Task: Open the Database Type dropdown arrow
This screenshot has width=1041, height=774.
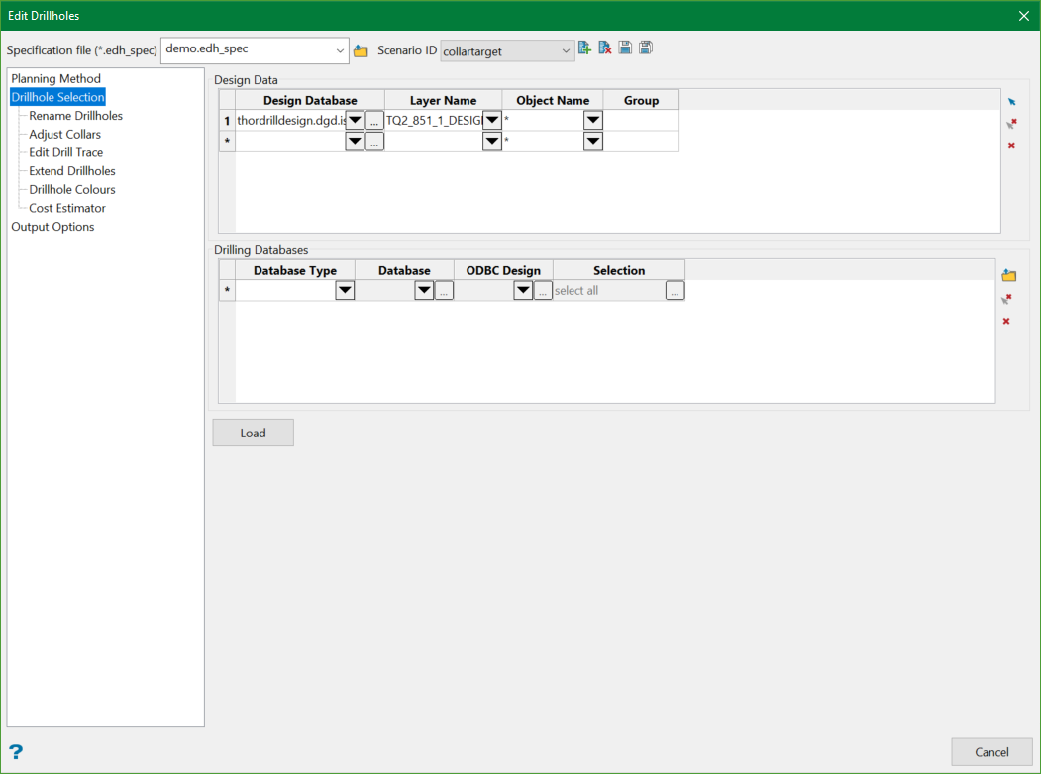Action: coord(345,291)
